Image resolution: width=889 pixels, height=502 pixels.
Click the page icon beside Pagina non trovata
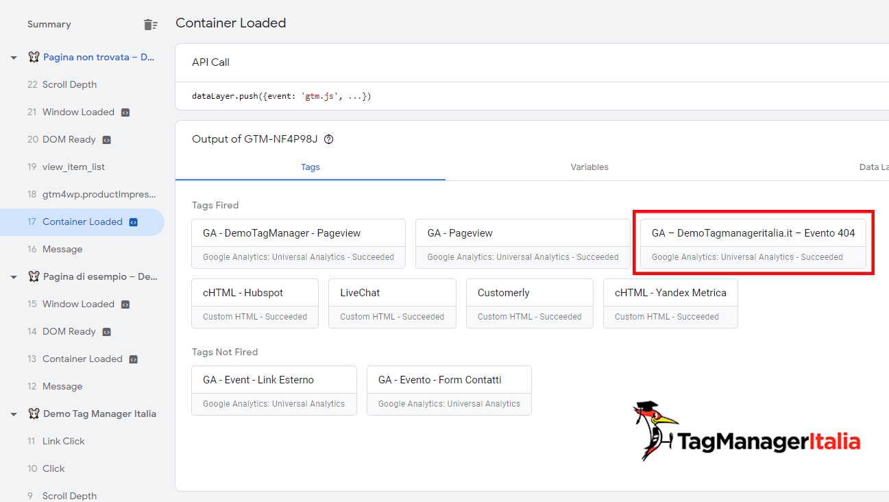click(34, 57)
